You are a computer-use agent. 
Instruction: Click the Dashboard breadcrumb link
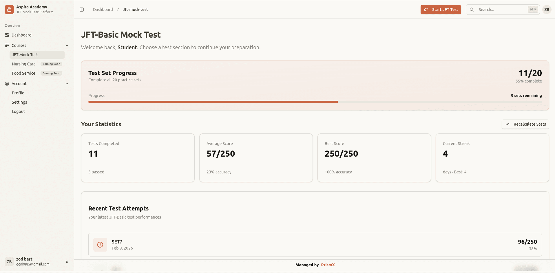[103, 10]
